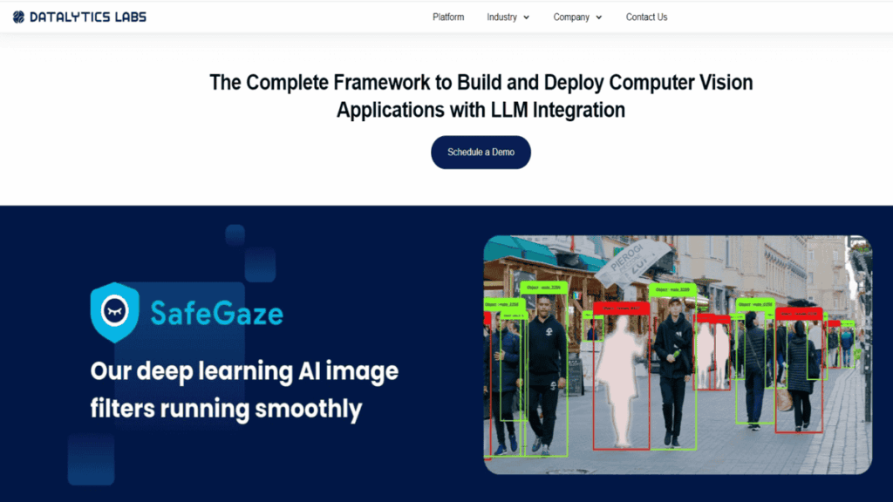This screenshot has height=502, width=893.
Task: Expand the Industry dropdown chevron
Action: pos(526,17)
